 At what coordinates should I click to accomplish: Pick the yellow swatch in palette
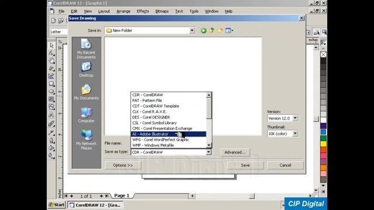[x=323, y=144]
